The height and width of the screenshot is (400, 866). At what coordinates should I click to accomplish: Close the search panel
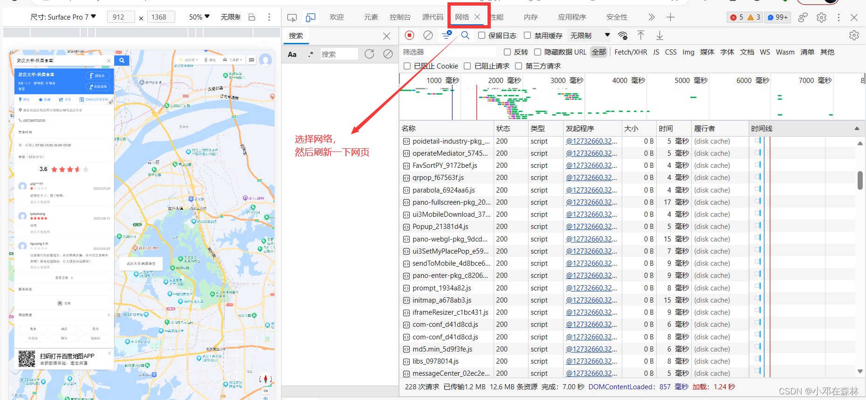pyautogui.click(x=386, y=36)
